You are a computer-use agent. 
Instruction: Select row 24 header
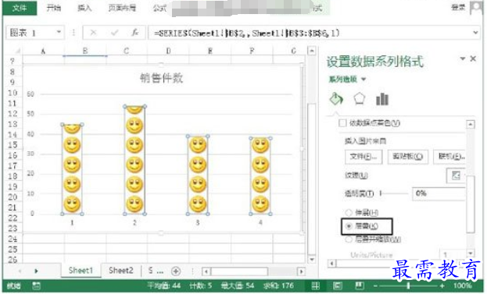coord(13,239)
